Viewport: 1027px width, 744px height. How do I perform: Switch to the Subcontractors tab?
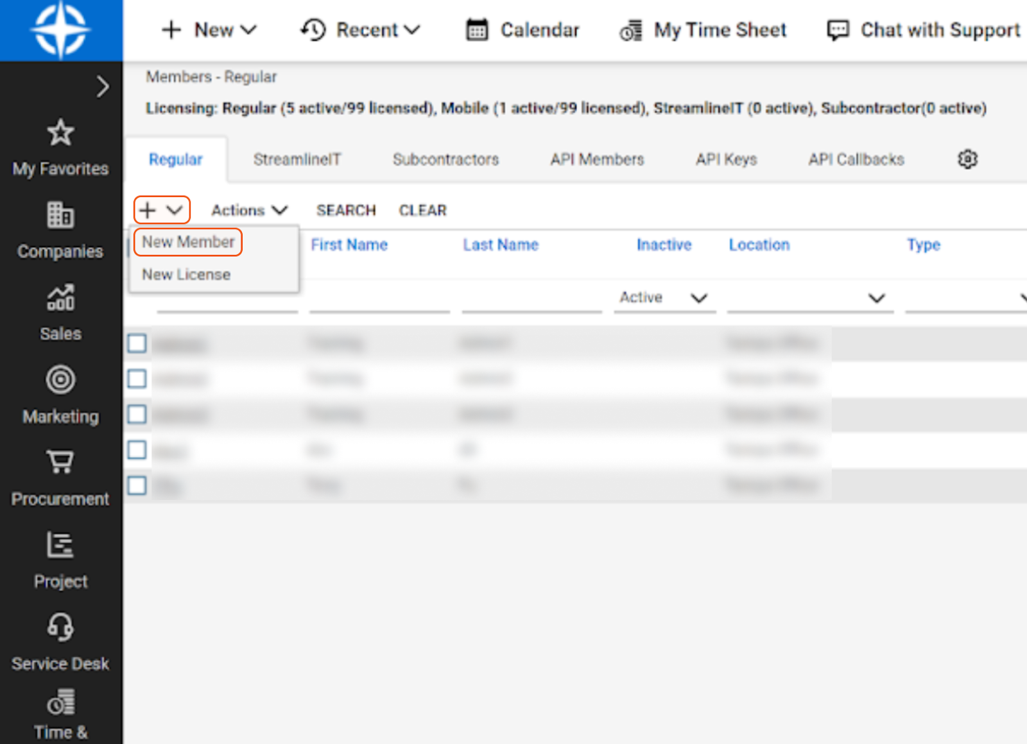point(445,159)
